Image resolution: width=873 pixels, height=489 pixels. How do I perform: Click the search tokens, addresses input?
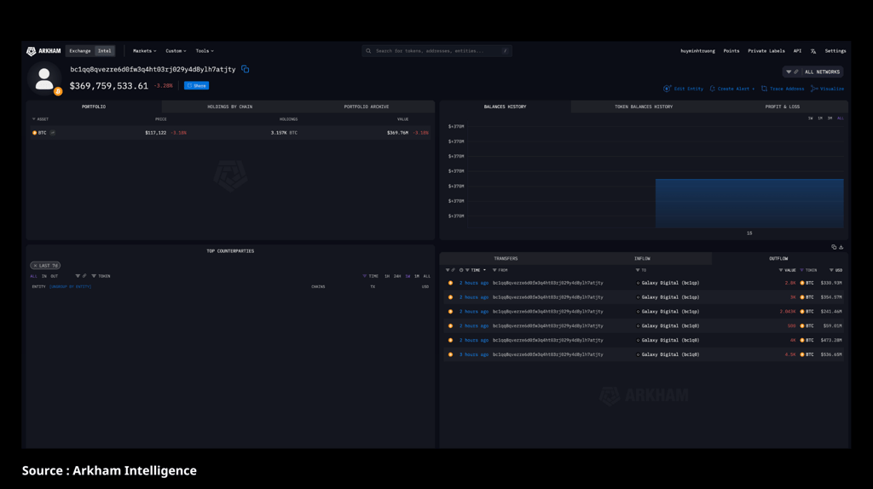[x=437, y=51]
